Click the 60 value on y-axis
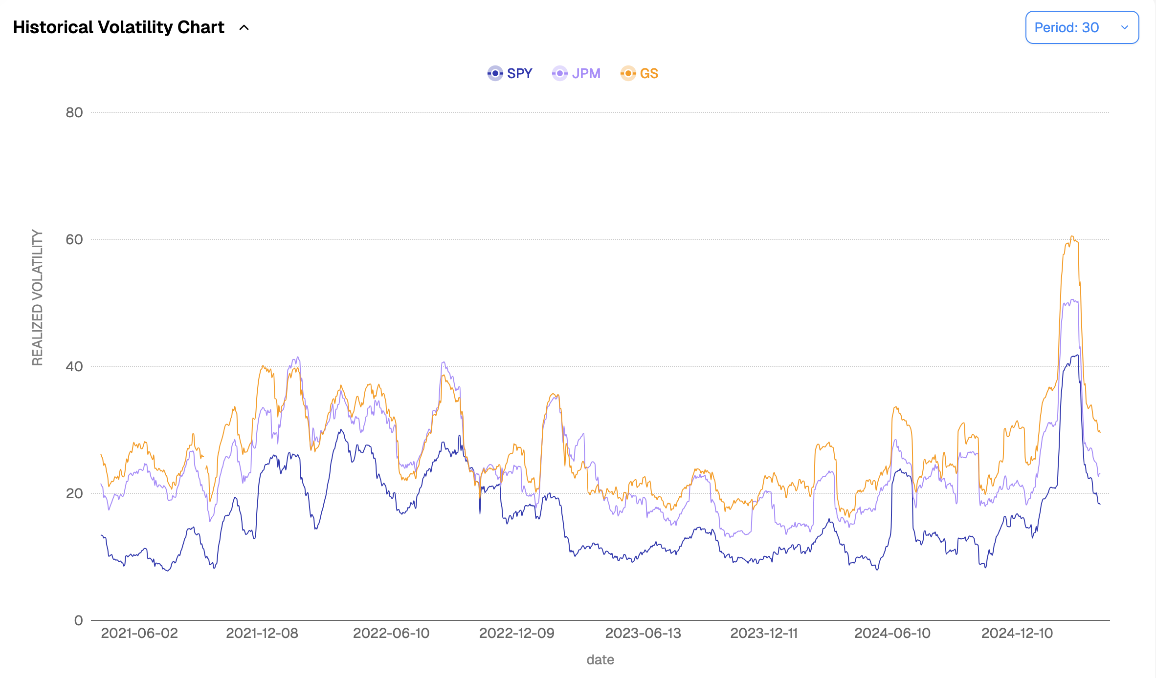This screenshot has height=678, width=1156. pyautogui.click(x=74, y=239)
